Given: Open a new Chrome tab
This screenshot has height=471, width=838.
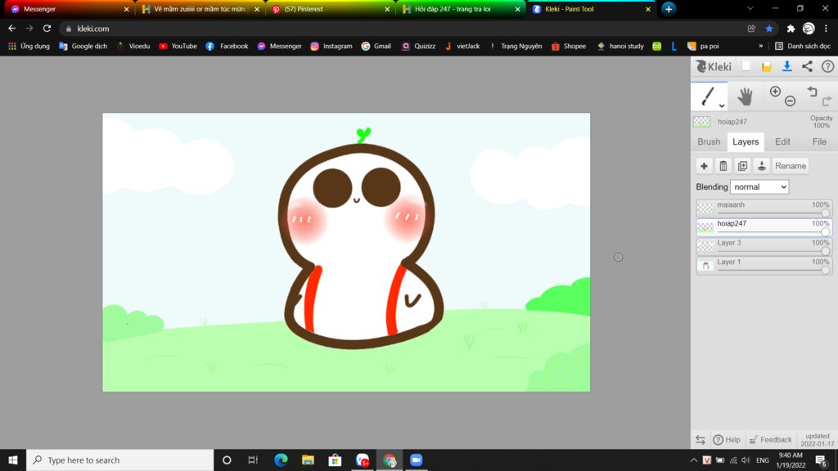Looking at the screenshot, I should click(669, 9).
